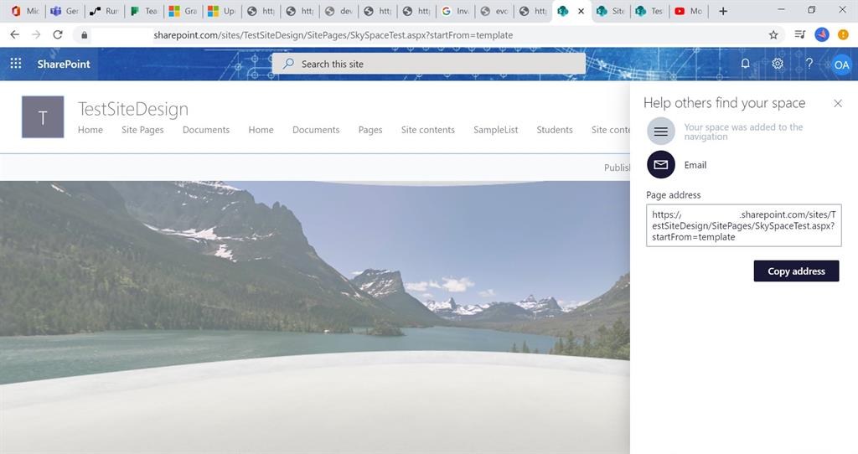Screen dimensions: 858x454
Task: Open Pages in the site navigation
Action: pos(370,130)
